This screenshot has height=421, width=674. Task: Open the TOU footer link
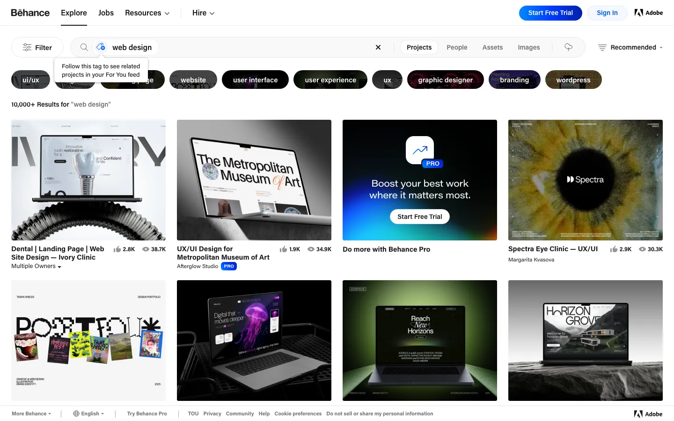193,414
